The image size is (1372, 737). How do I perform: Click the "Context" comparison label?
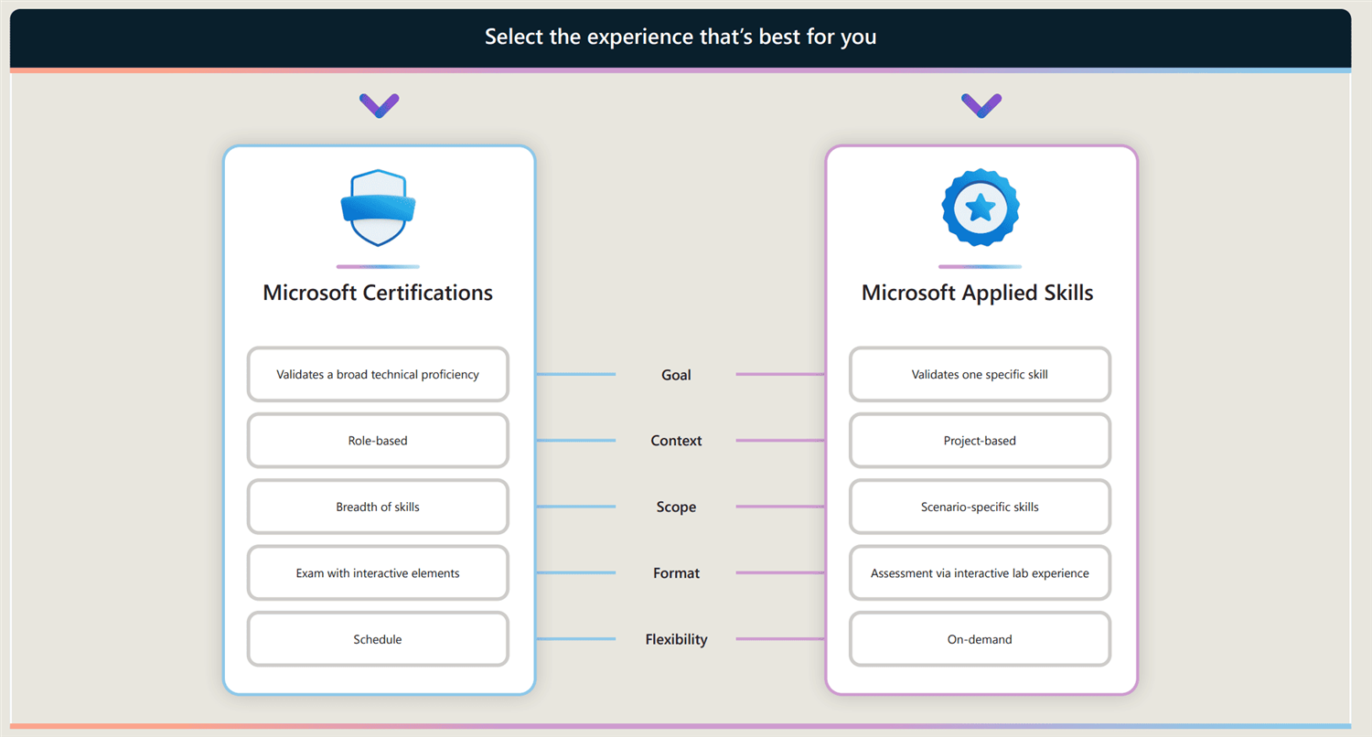pos(676,441)
